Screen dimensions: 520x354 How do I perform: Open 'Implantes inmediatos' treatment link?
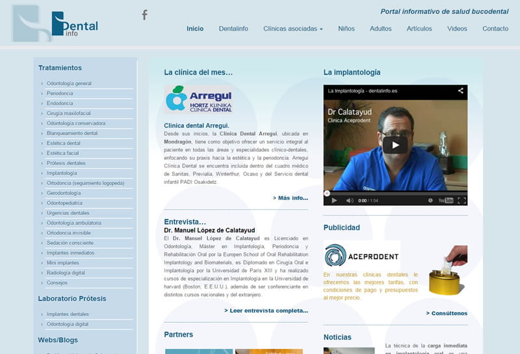[x=70, y=253]
